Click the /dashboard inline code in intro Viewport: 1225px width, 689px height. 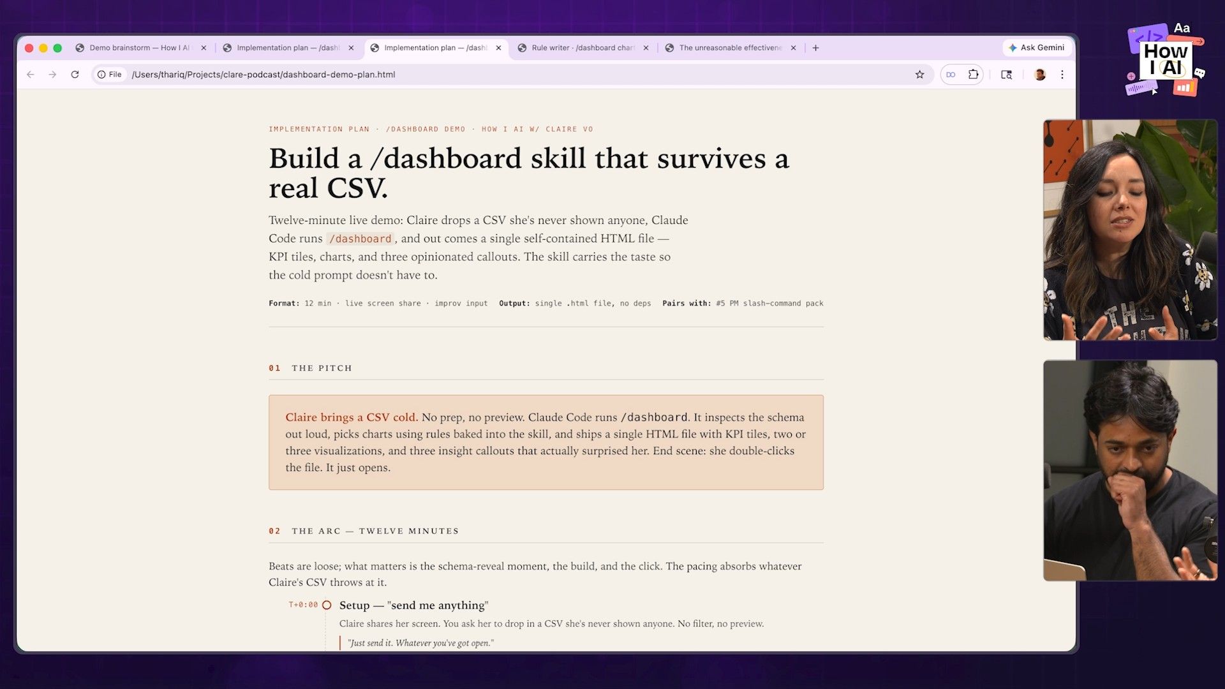(x=360, y=239)
